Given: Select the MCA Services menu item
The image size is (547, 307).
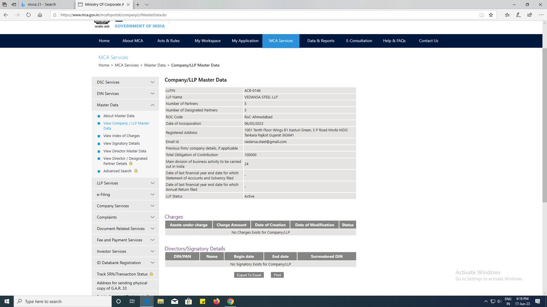Looking at the screenshot, I should coord(281,40).
